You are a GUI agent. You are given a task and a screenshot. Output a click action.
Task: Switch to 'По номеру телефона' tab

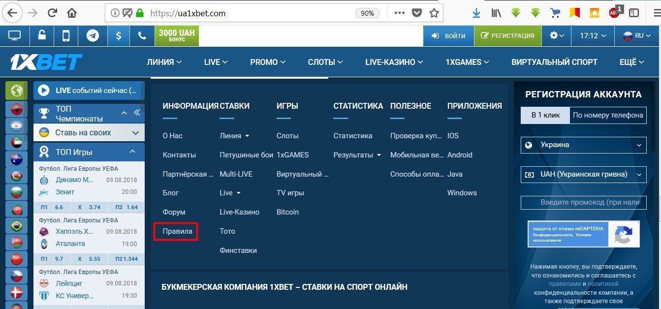point(608,115)
